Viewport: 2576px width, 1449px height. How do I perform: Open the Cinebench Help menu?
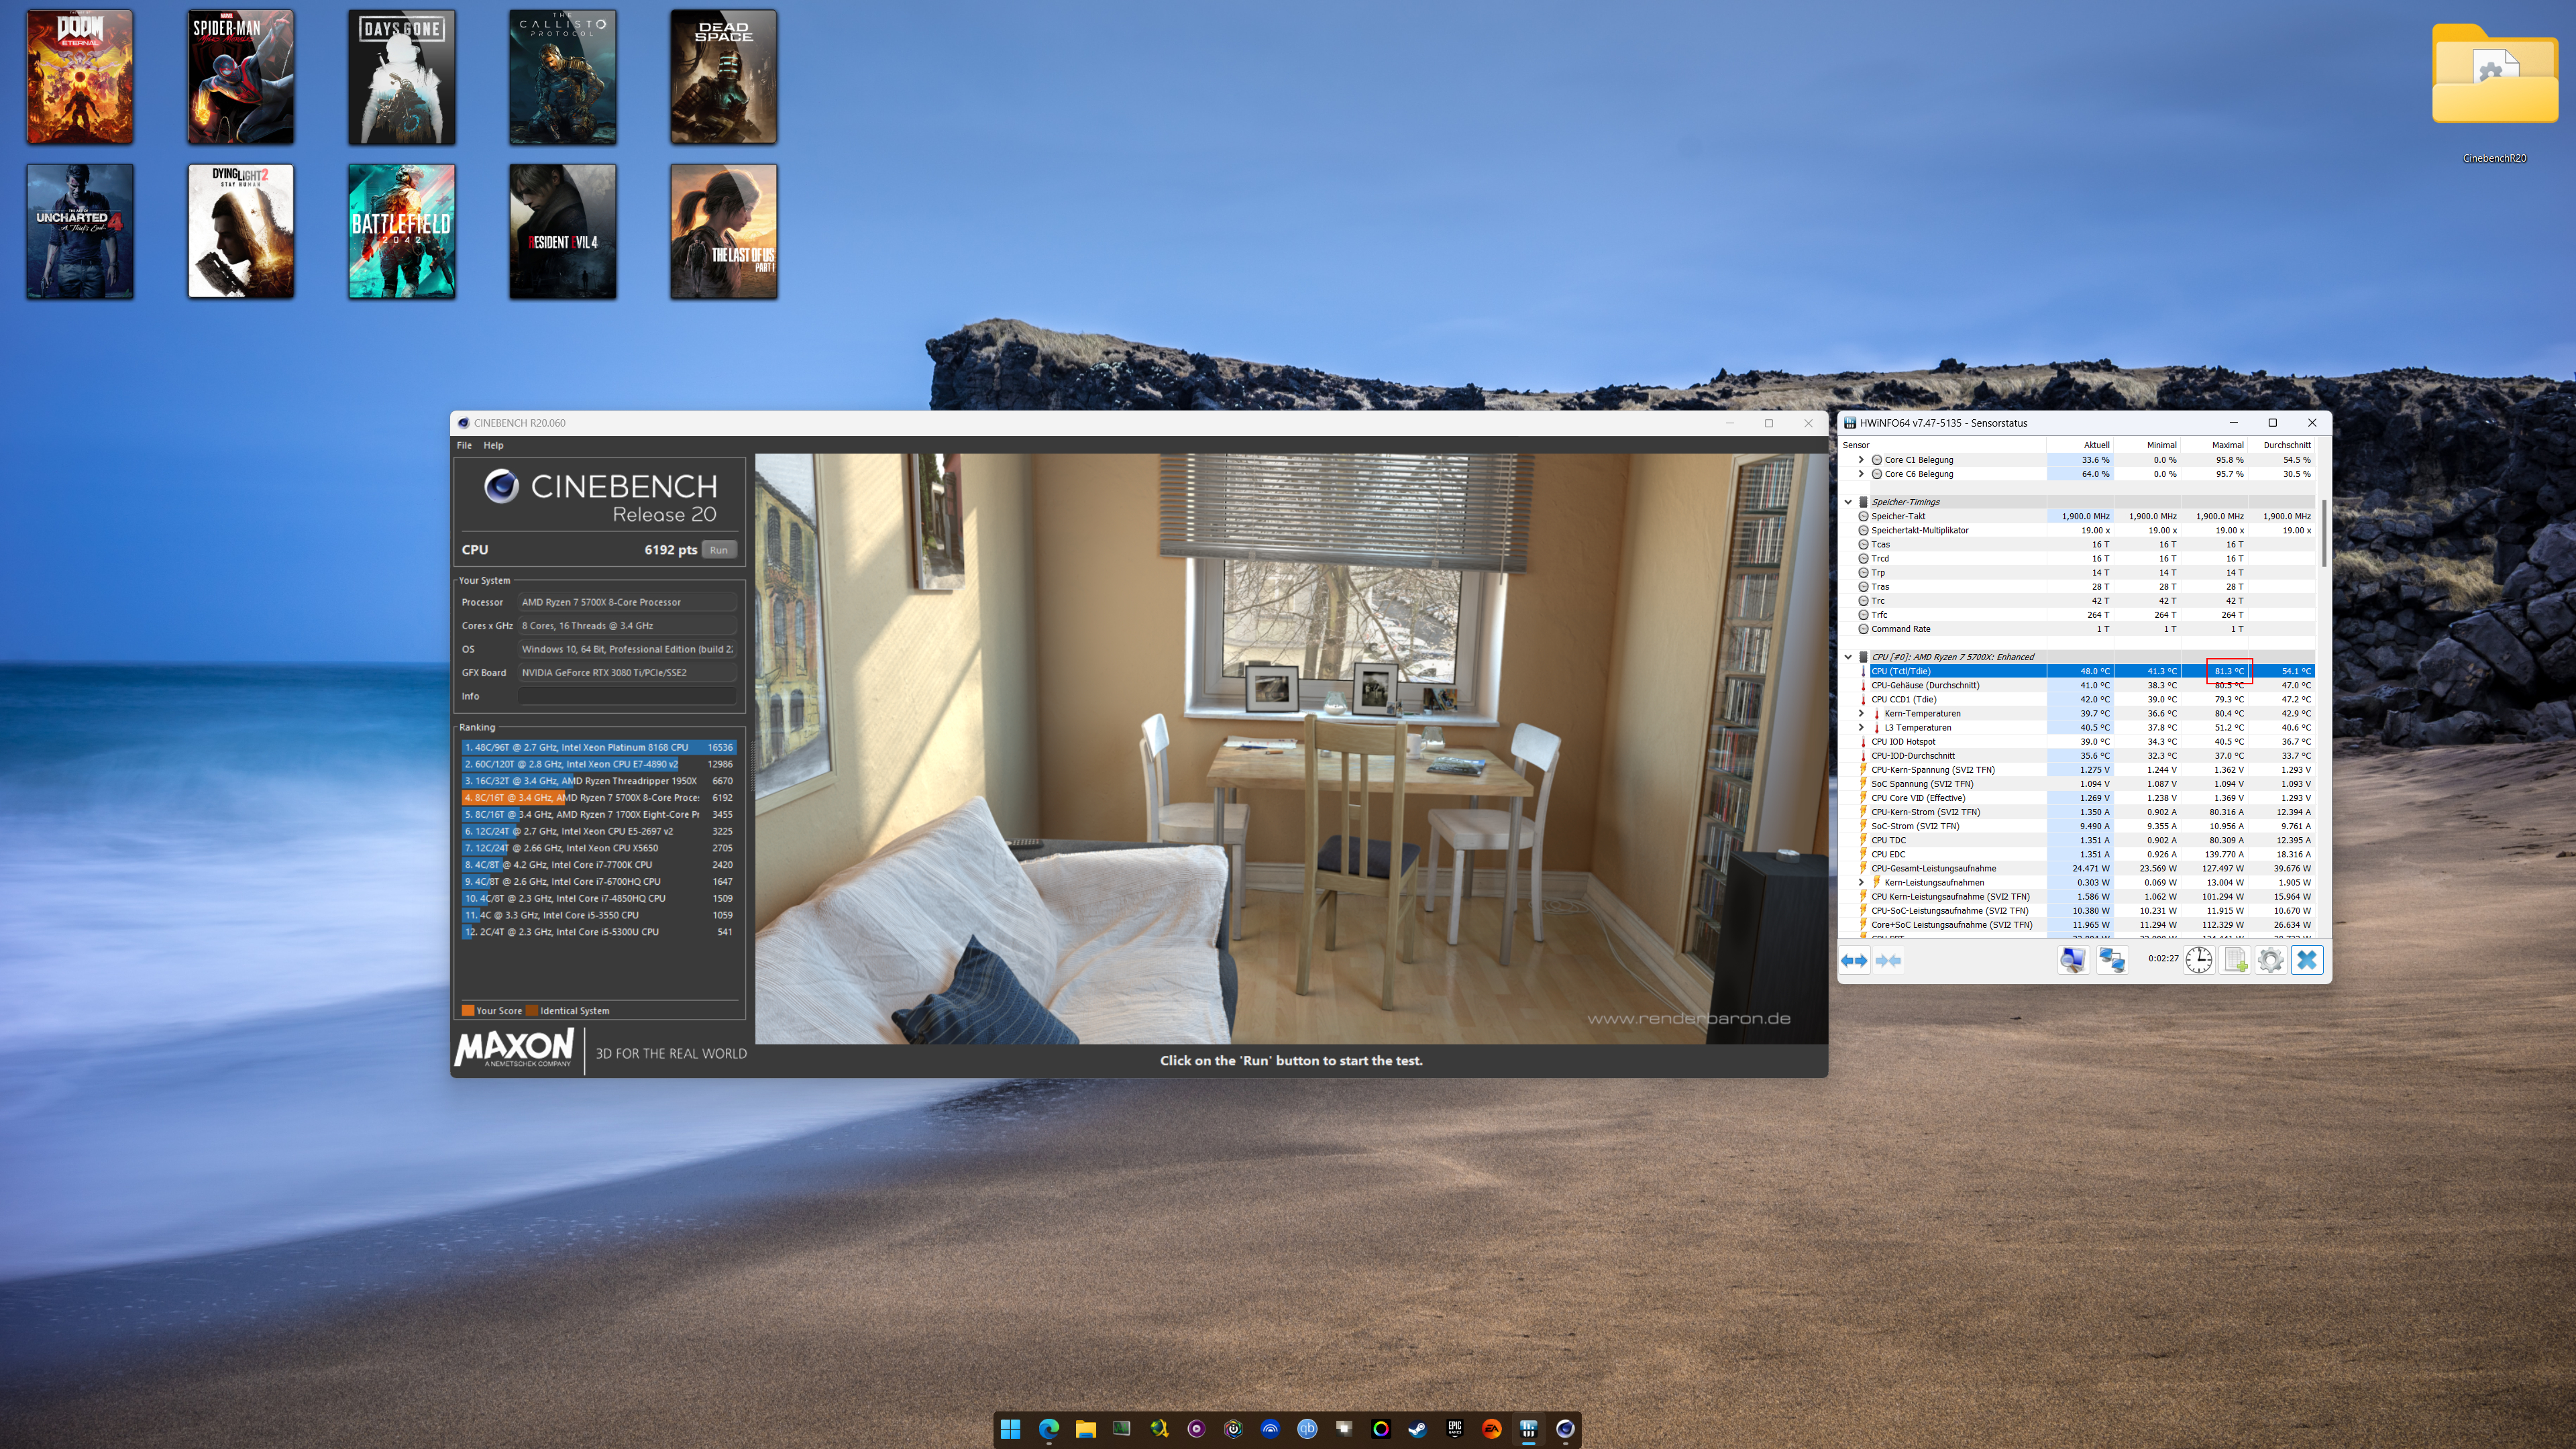tap(493, 445)
